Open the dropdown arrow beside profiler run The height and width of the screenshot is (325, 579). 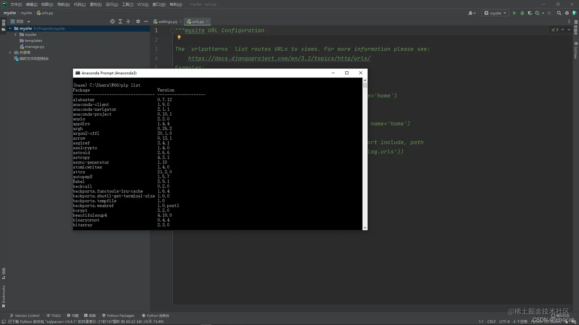pyautogui.click(x=543, y=13)
